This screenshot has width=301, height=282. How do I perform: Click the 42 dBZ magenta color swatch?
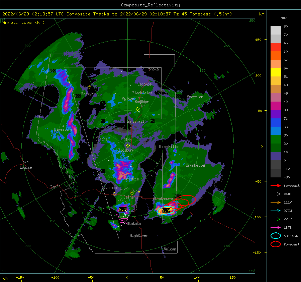point(276,106)
